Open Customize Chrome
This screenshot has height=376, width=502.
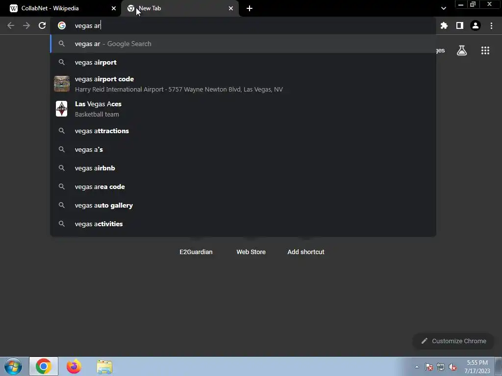(x=453, y=341)
